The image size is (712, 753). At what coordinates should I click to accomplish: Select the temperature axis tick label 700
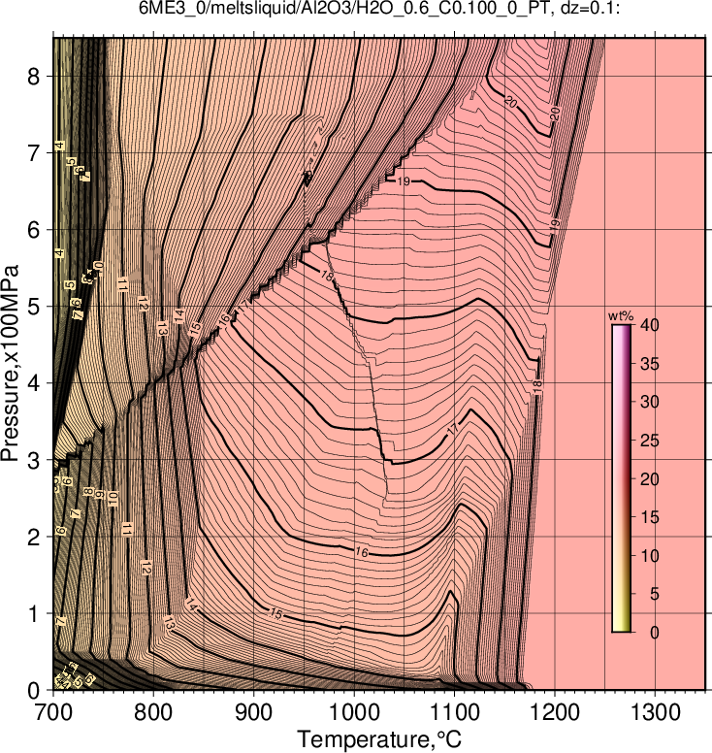click(x=52, y=712)
